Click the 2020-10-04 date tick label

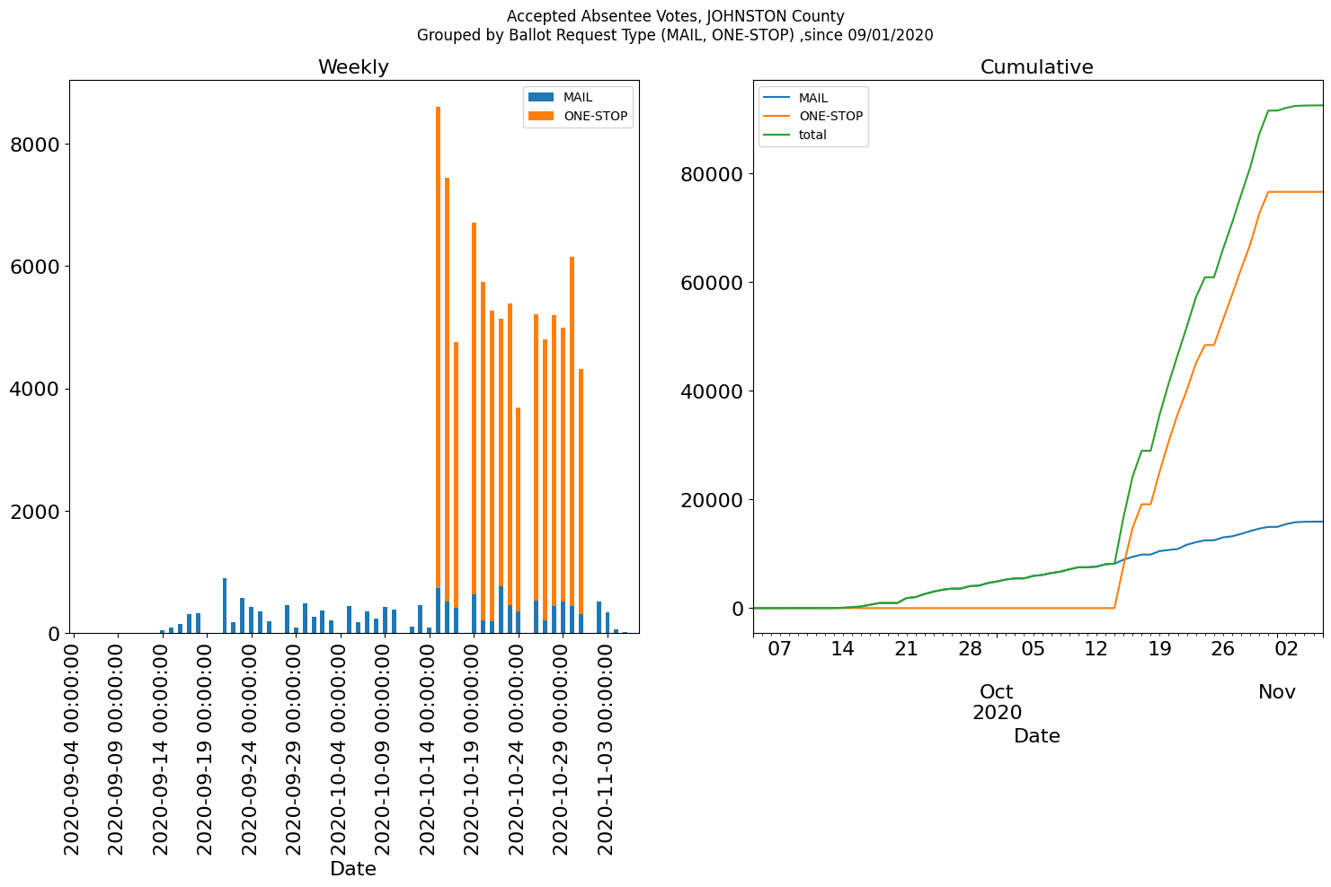[340, 748]
